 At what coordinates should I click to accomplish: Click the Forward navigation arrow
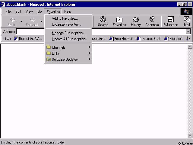pyautogui.click(x=32, y=21)
